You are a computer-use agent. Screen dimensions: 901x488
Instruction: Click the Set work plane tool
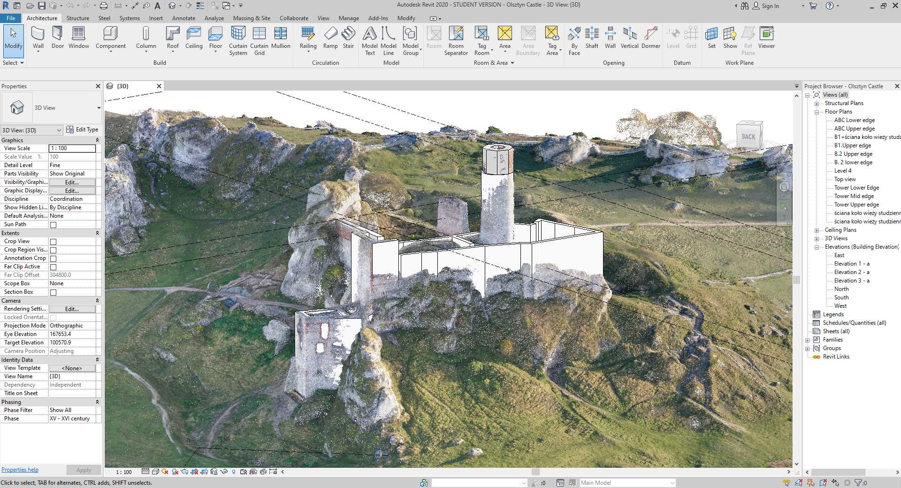pyautogui.click(x=711, y=38)
